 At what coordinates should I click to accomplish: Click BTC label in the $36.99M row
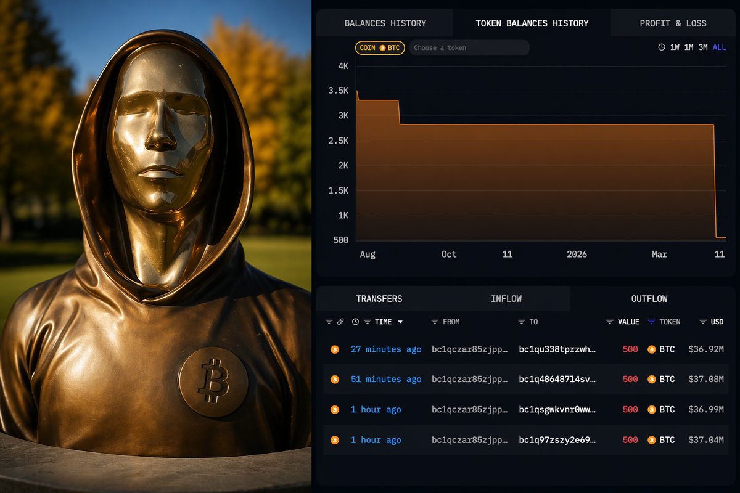667,410
